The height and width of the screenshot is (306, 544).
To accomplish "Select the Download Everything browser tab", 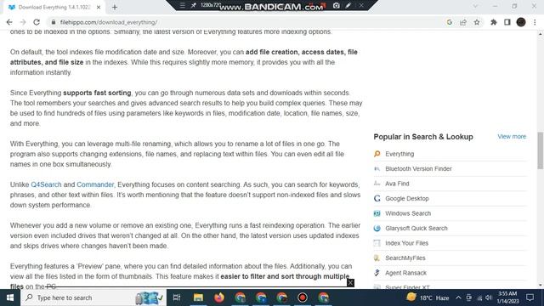I will click(x=54, y=8).
